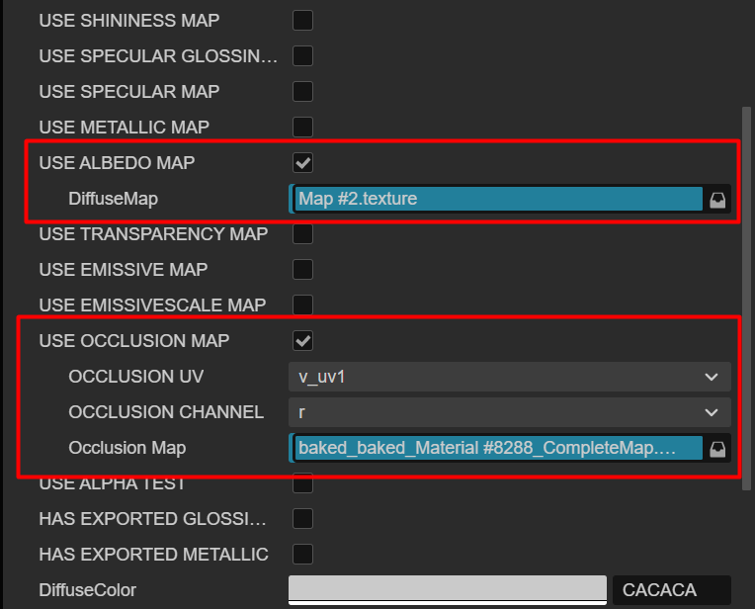Select the Map #2.texture asset field
The height and width of the screenshot is (609, 755).
[498, 199]
